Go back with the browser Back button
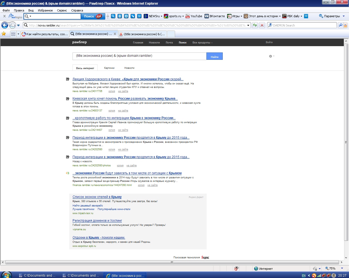Screen dimensions: 349x278 [x=5, y=25]
